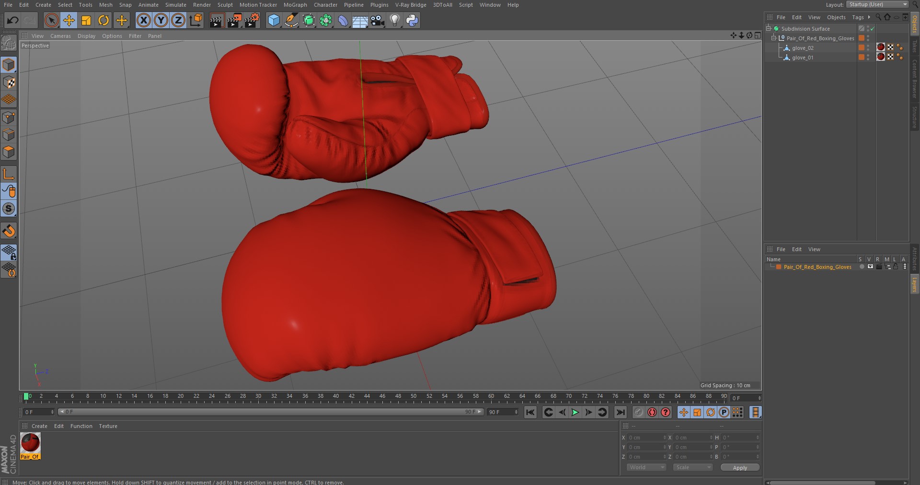This screenshot has width=920, height=485.
Task: Open the Spline pen tool
Action: pos(291,20)
